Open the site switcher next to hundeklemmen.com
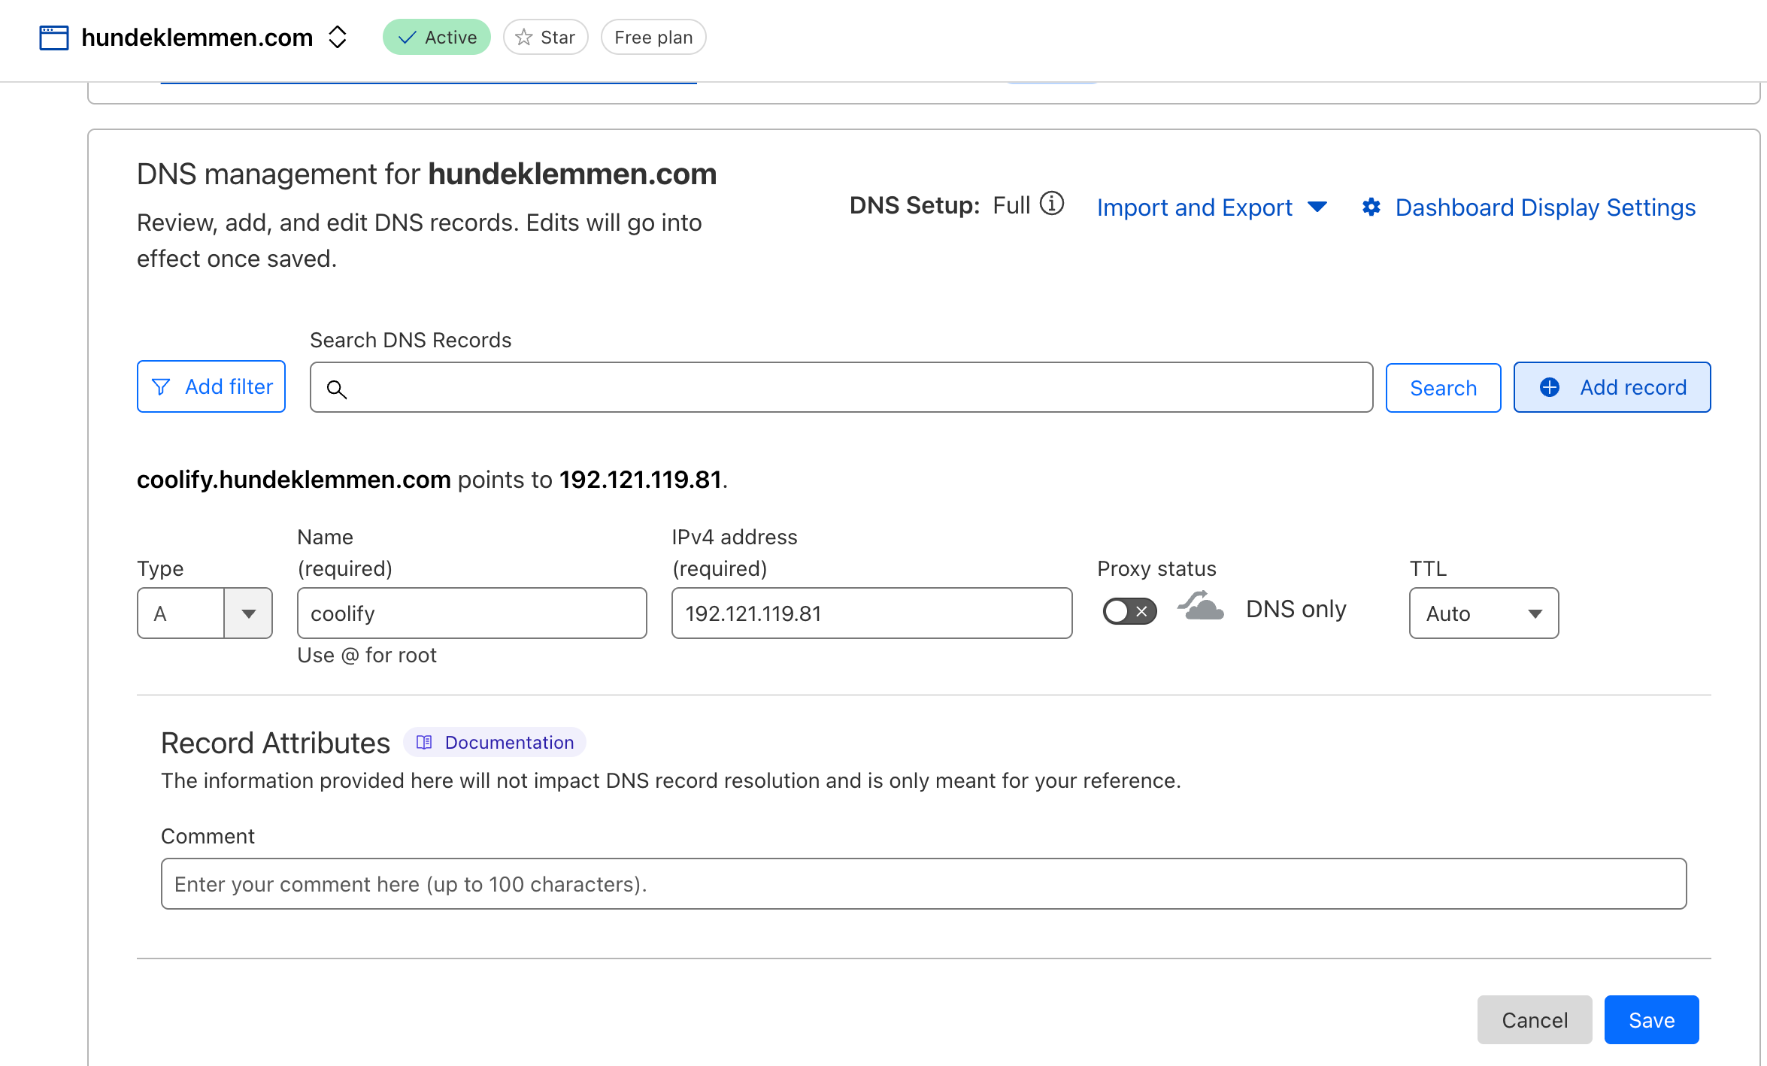 point(338,36)
